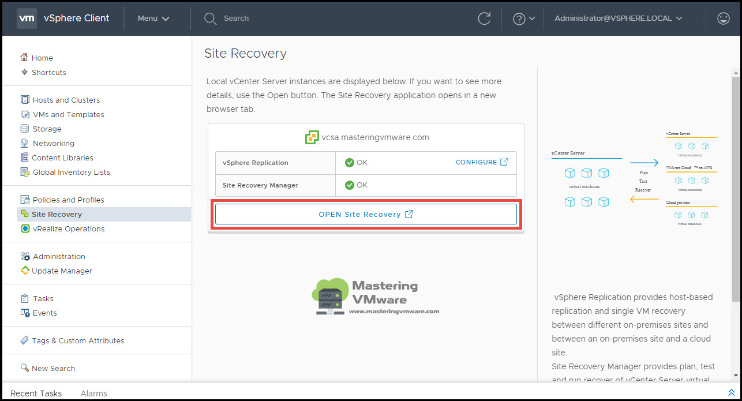Click the Home icon in sidebar
Image resolution: width=742 pixels, height=401 pixels.
24,58
